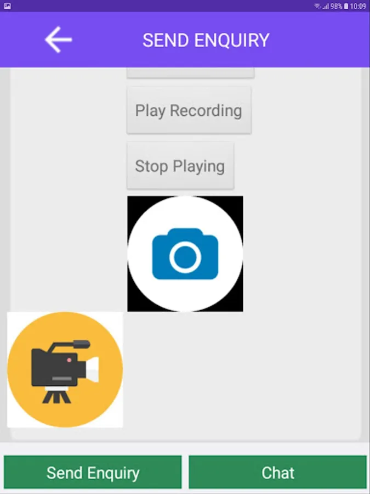Tap the 10:09 clock in status bar
The image size is (370, 494).
pyautogui.click(x=358, y=6)
